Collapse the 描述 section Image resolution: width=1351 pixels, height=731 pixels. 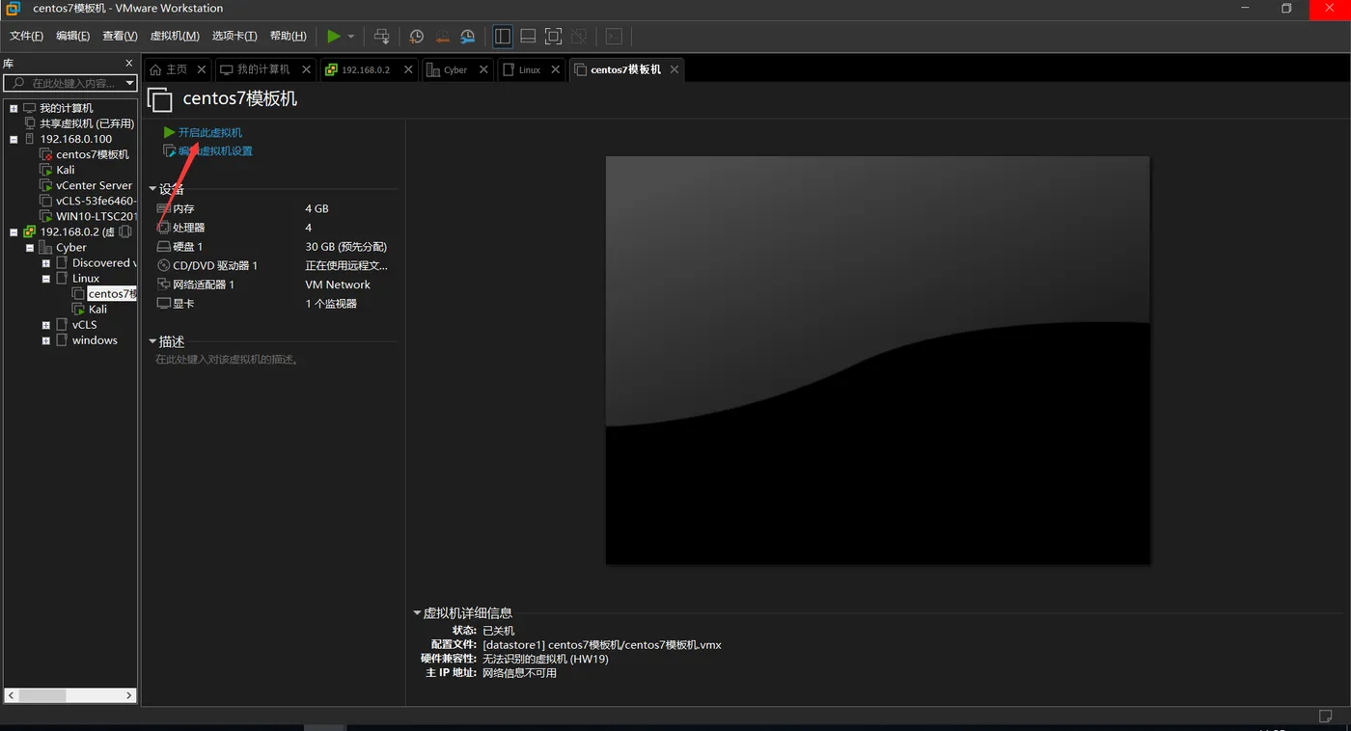pyautogui.click(x=152, y=341)
